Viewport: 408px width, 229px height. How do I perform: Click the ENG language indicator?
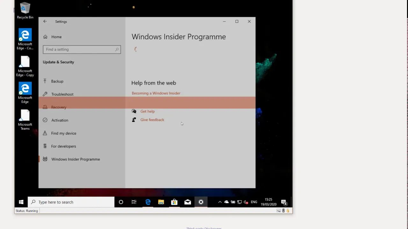pos(254,202)
